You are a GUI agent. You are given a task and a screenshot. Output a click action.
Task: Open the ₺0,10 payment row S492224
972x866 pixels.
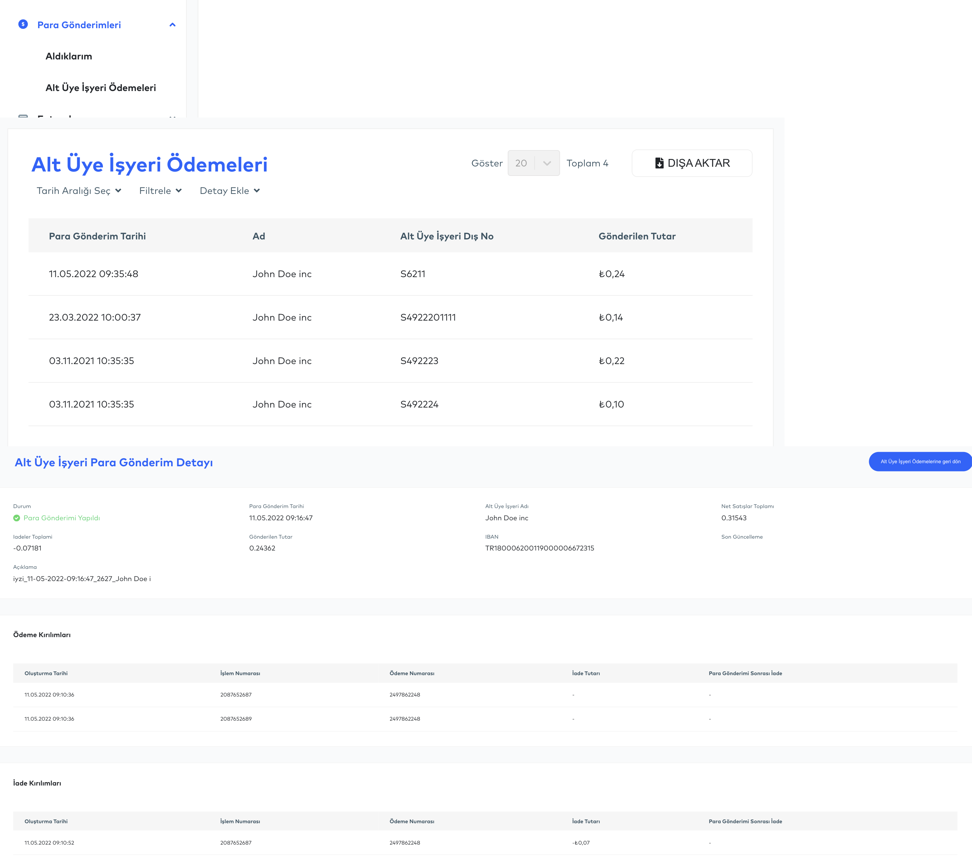419,404
